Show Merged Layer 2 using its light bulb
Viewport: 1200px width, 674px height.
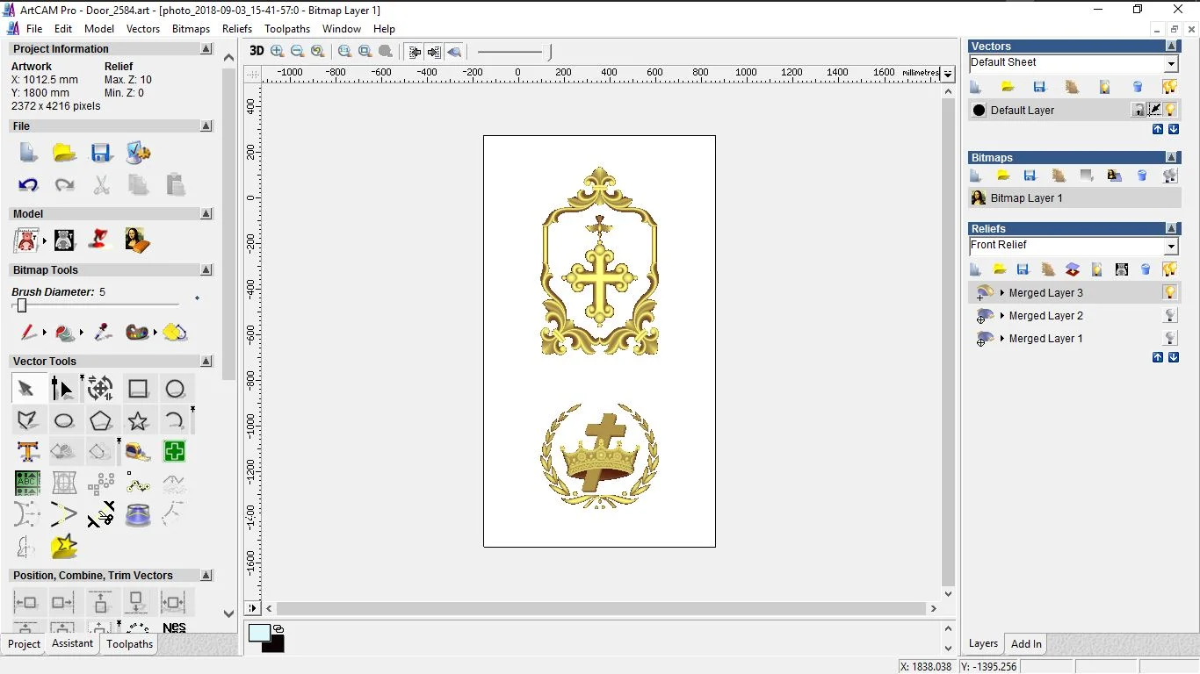(1169, 315)
